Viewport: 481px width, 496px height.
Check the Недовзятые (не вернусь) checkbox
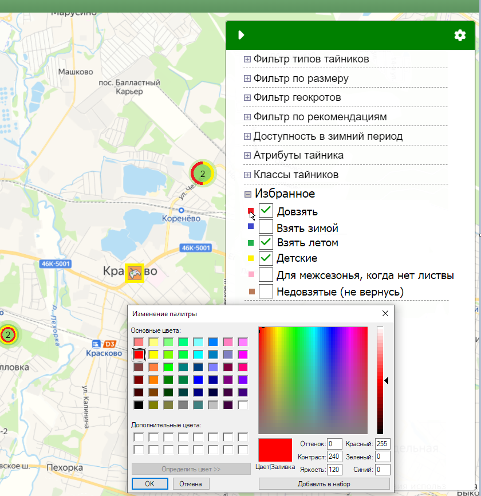tap(266, 292)
